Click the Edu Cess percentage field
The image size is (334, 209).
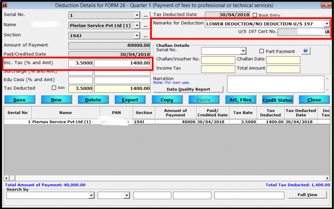click(x=80, y=80)
